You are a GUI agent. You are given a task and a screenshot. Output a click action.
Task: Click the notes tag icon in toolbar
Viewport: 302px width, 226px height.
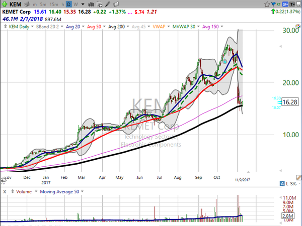[x=116, y=4]
